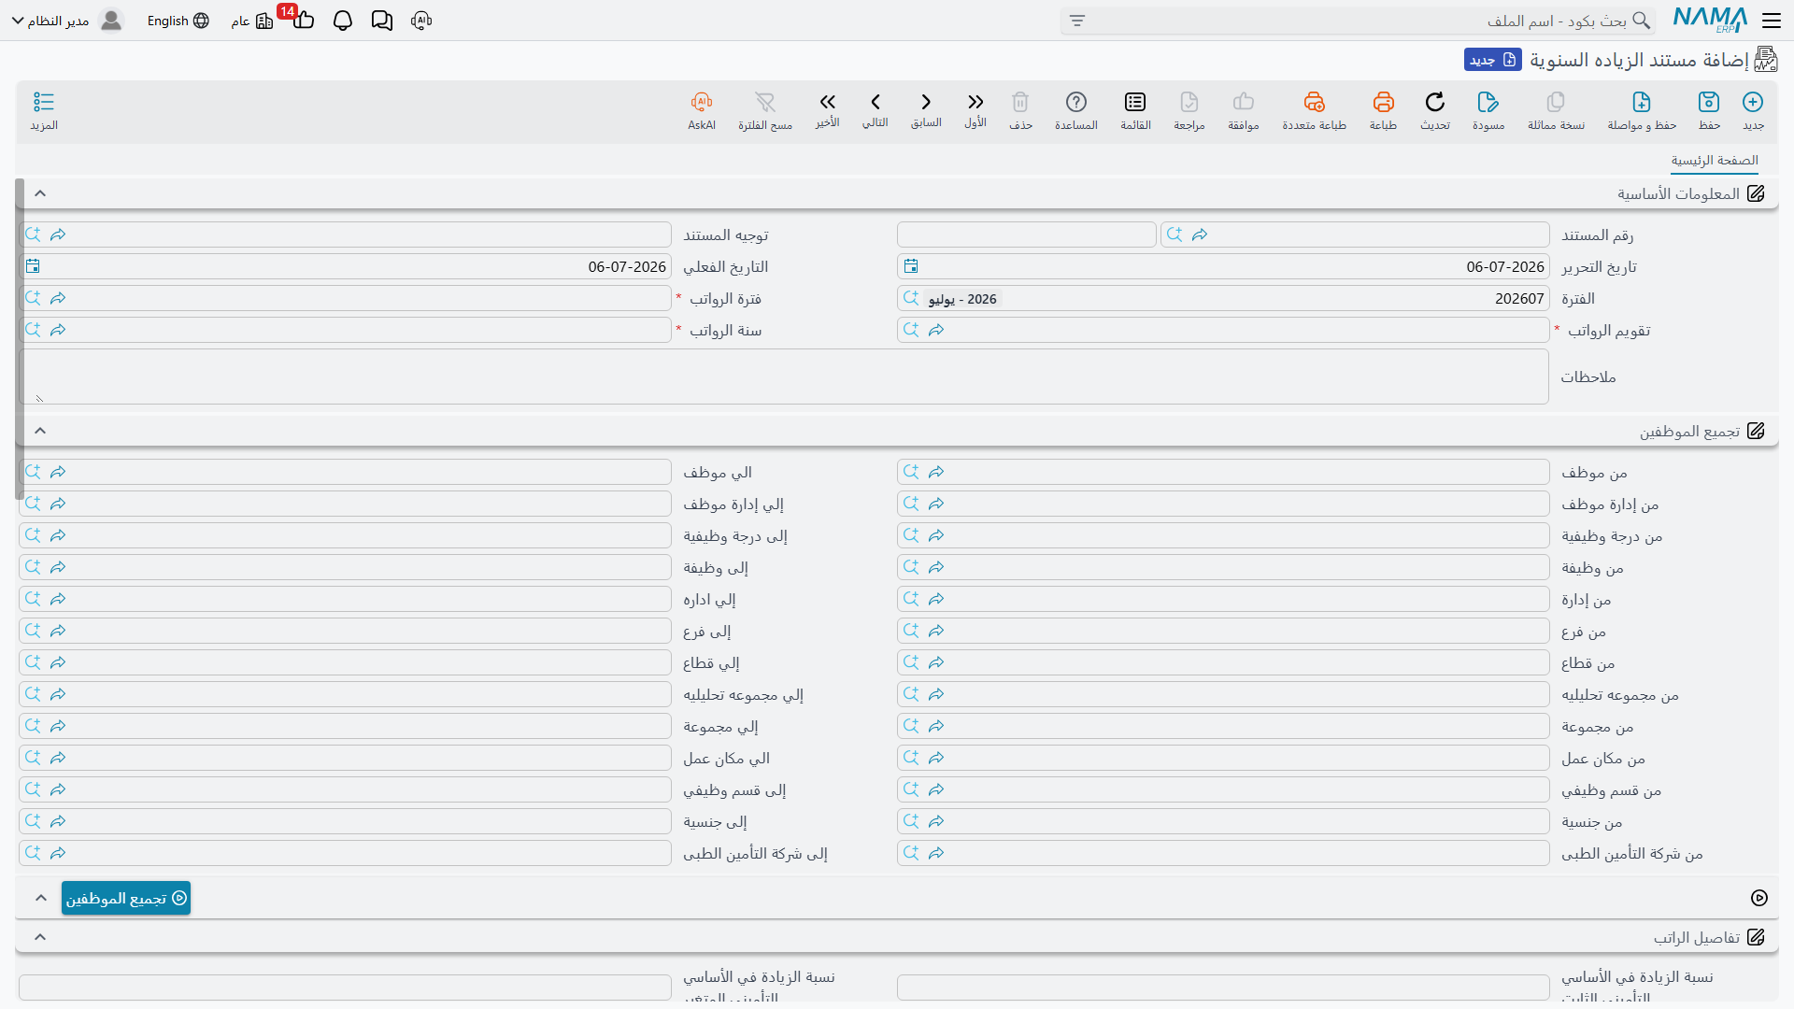Open the مدير النظام user dropdown
This screenshot has width=1794, height=1009.
[x=67, y=21]
